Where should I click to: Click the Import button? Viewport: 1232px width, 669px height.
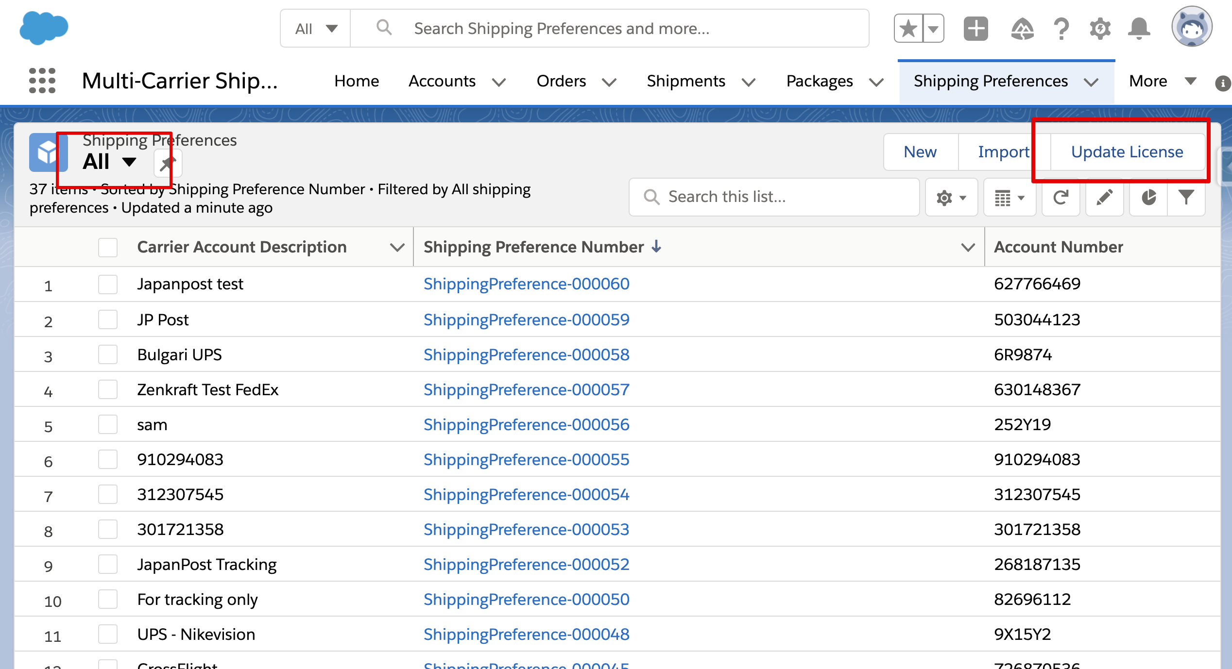click(1004, 152)
